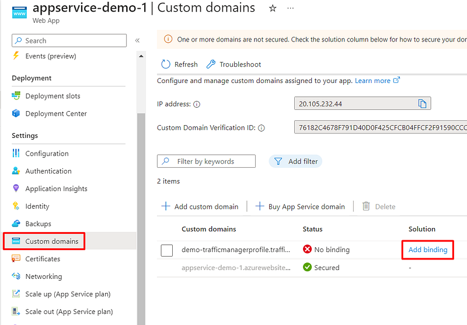The image size is (467, 325).
Task: Click the appservice-demo-1.azurewebsite domain name
Action: tap(236, 268)
